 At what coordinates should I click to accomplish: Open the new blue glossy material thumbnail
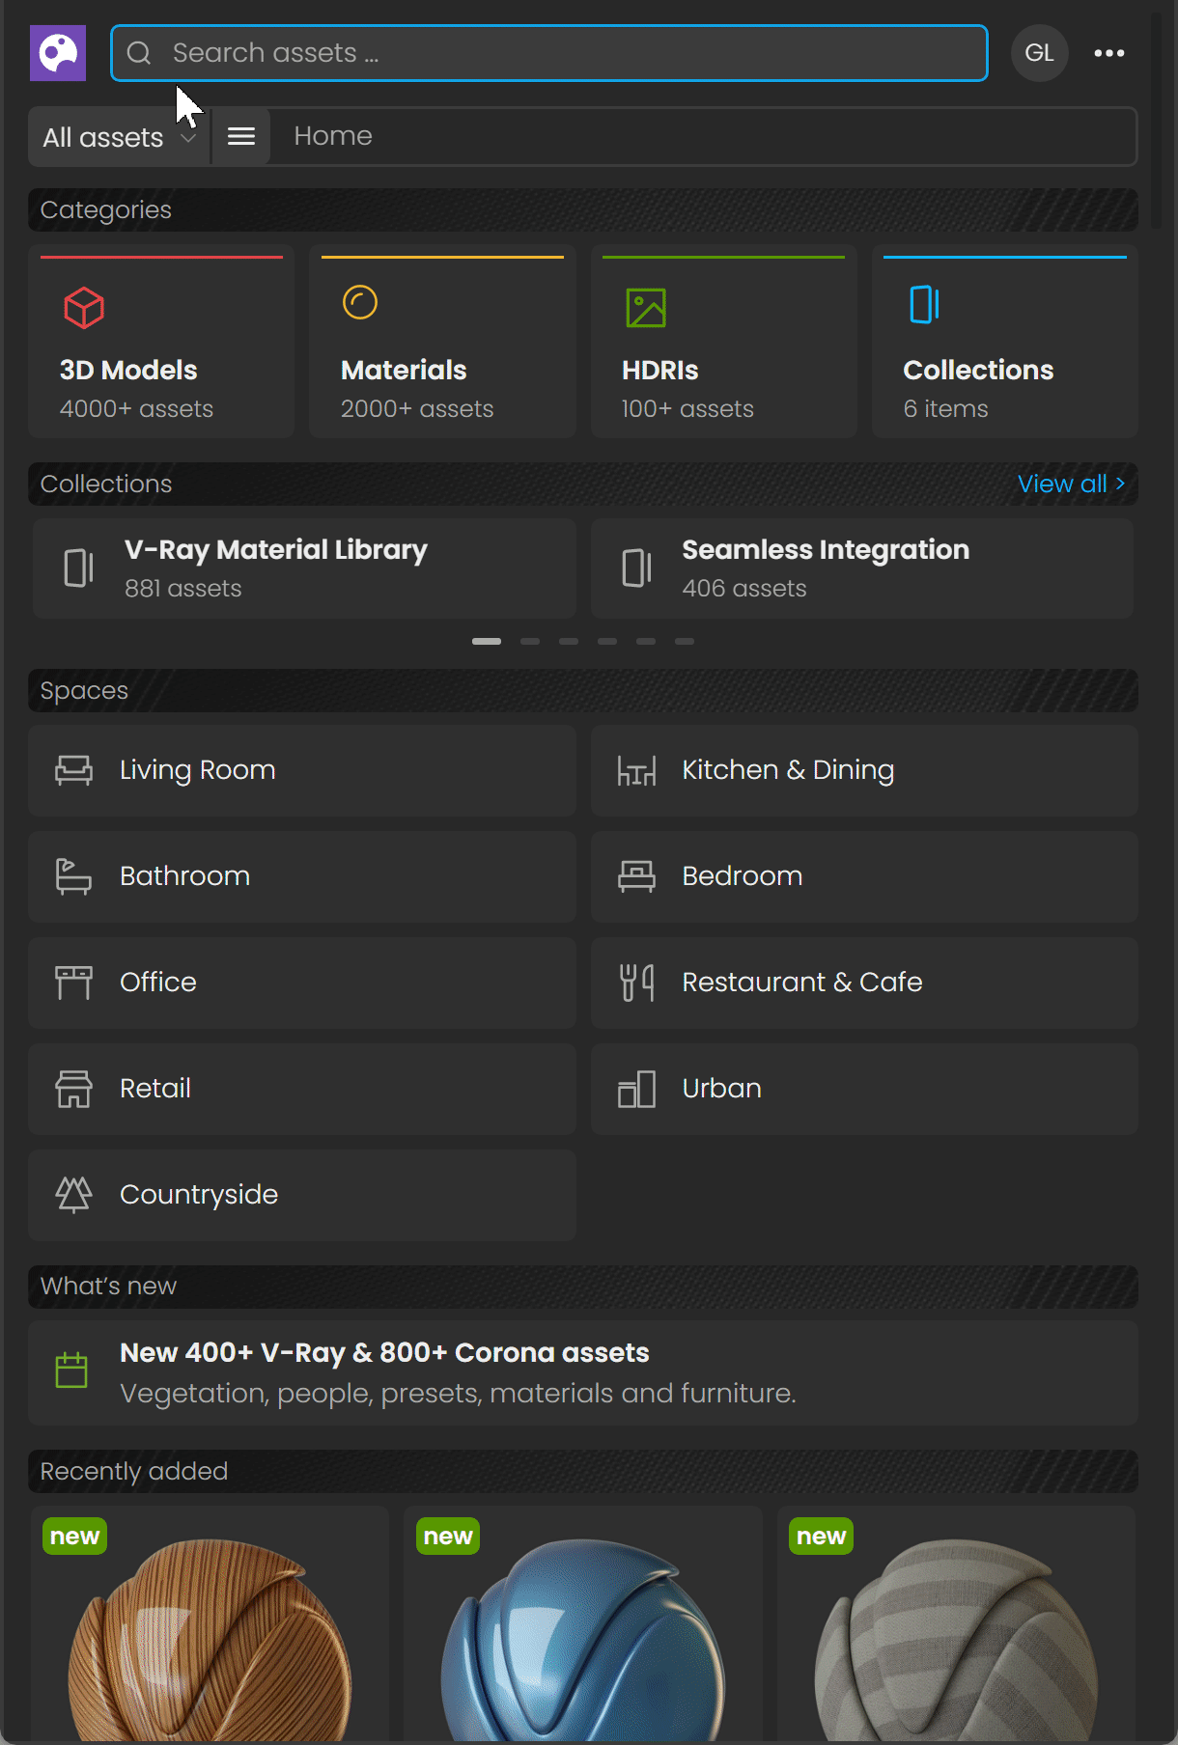click(x=583, y=1623)
